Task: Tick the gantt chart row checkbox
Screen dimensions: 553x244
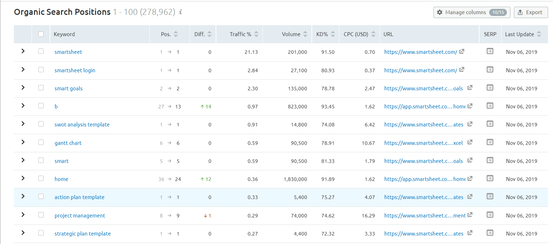Action: [41, 142]
